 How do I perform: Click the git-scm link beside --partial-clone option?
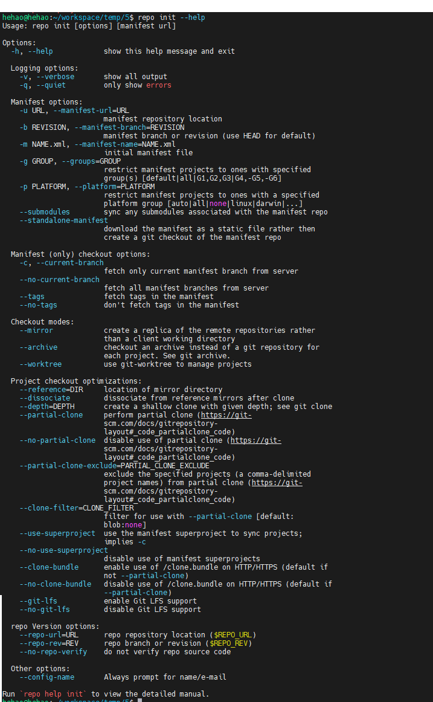click(226, 415)
